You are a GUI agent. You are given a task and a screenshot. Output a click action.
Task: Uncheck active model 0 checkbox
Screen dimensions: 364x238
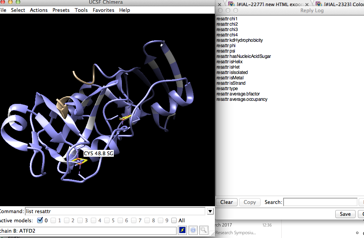40,220
